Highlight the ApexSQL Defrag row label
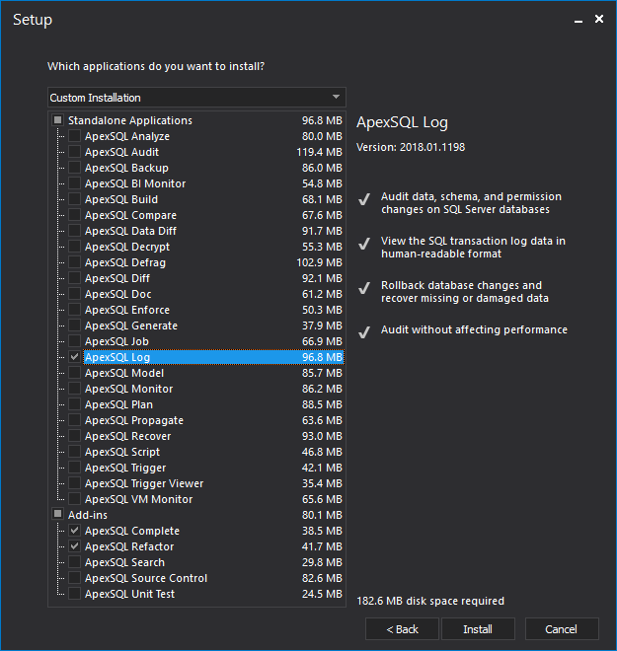Screen dimensions: 617x651 tap(125, 262)
